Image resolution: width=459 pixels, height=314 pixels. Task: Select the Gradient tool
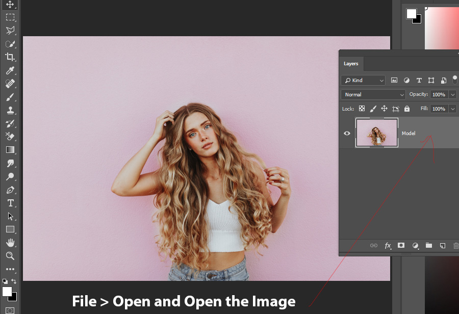[x=10, y=149]
